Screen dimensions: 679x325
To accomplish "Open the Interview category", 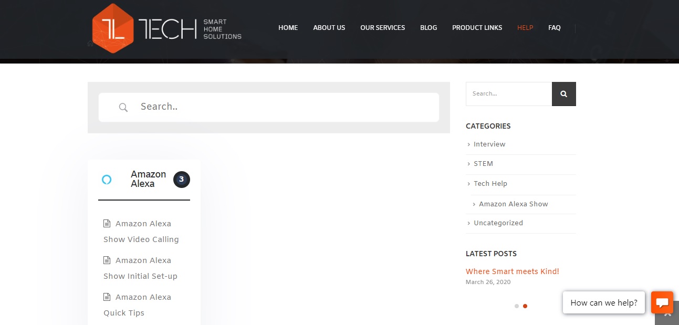I will 489,144.
